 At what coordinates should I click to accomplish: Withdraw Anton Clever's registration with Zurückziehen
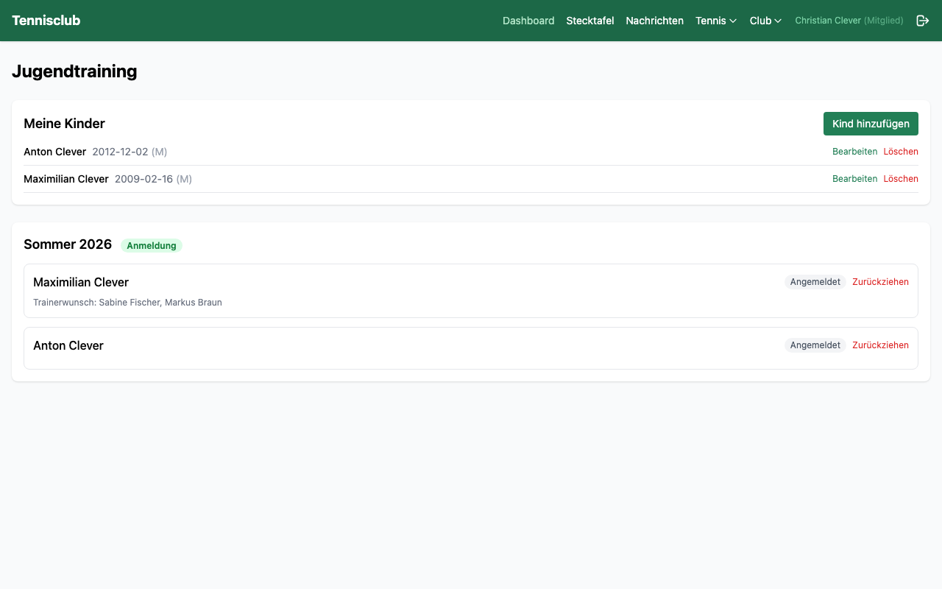point(879,345)
